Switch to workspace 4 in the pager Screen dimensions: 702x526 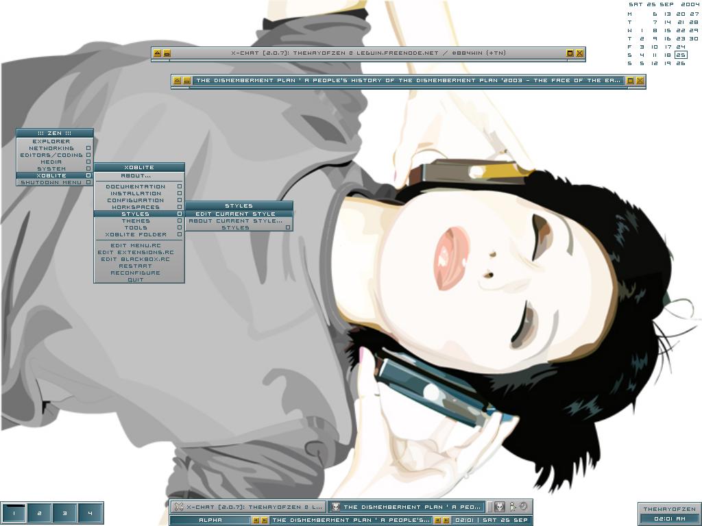[90, 513]
